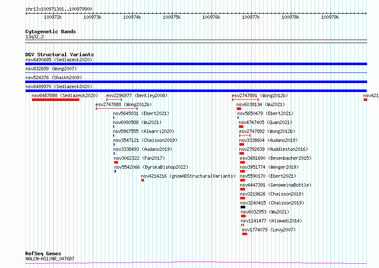Click the red interval bar under esv2747891
The height and width of the screenshot is (268, 379).
click(x=245, y=100)
